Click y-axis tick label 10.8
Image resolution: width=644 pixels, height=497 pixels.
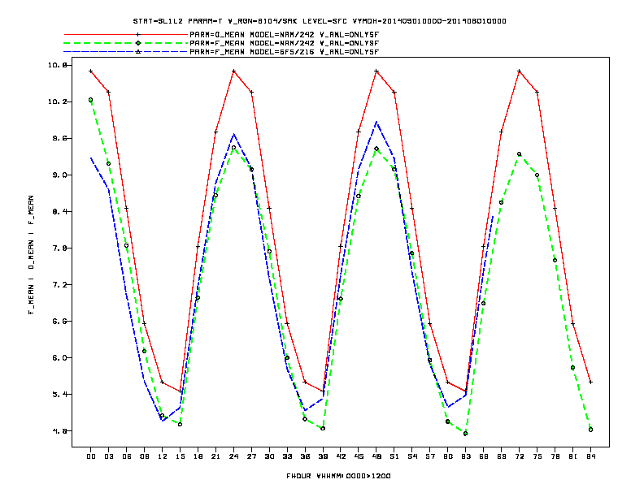58,65
